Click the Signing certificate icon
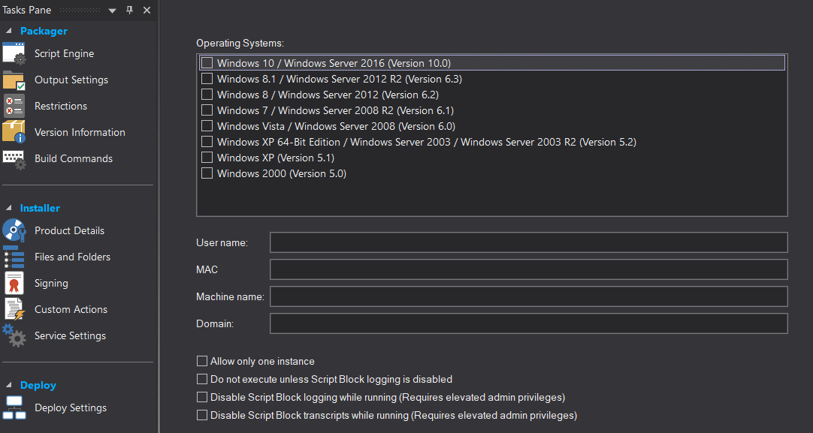The height and width of the screenshot is (433, 813). click(14, 284)
